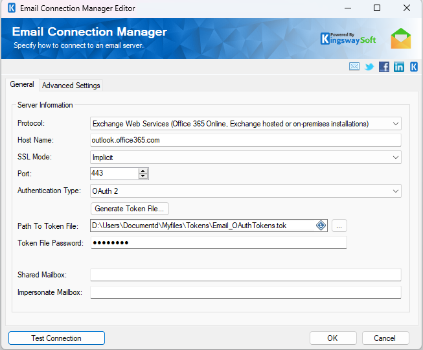423x350 pixels.
Task: Click the Authentication Type label
Action: pos(49,191)
